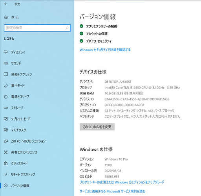Click green check beside アカウントの保護
Image resolution: width=201 pixels, height=196 pixels.
[x=81, y=33]
